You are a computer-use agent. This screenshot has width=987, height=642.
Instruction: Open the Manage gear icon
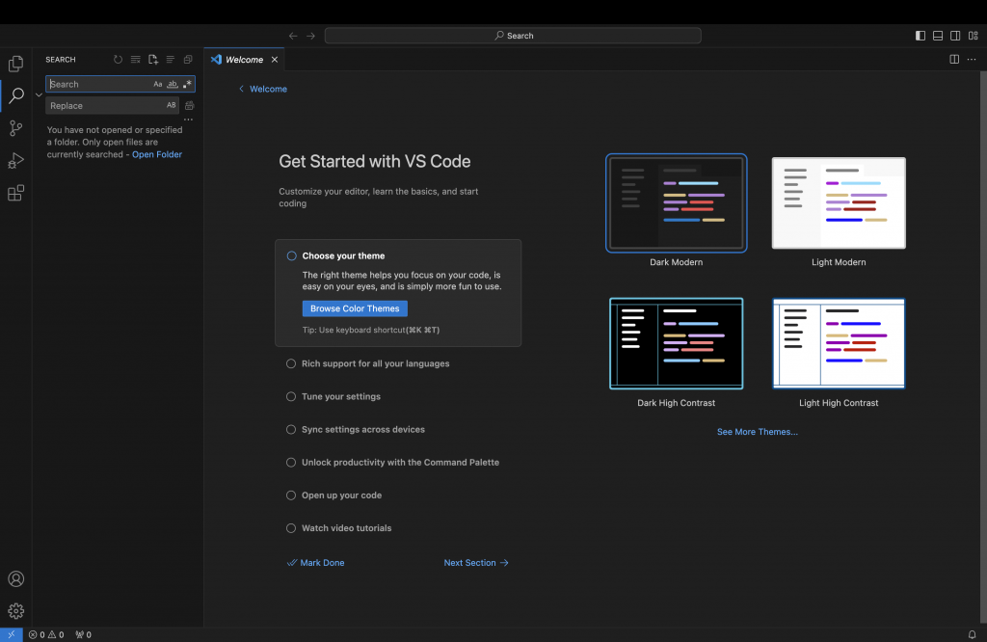click(15, 611)
